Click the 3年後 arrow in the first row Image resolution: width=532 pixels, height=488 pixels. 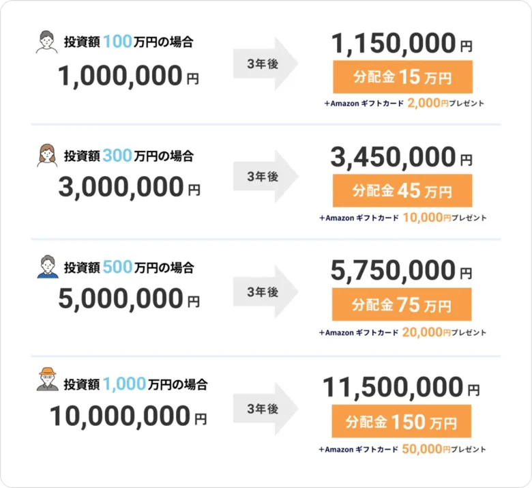(x=265, y=65)
